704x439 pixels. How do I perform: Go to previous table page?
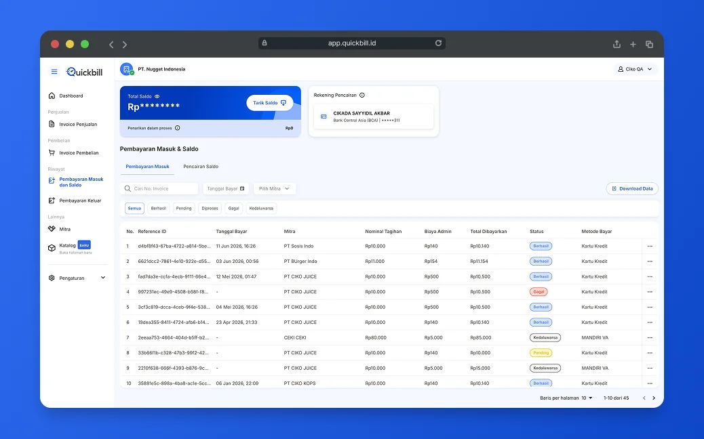pyautogui.click(x=644, y=398)
